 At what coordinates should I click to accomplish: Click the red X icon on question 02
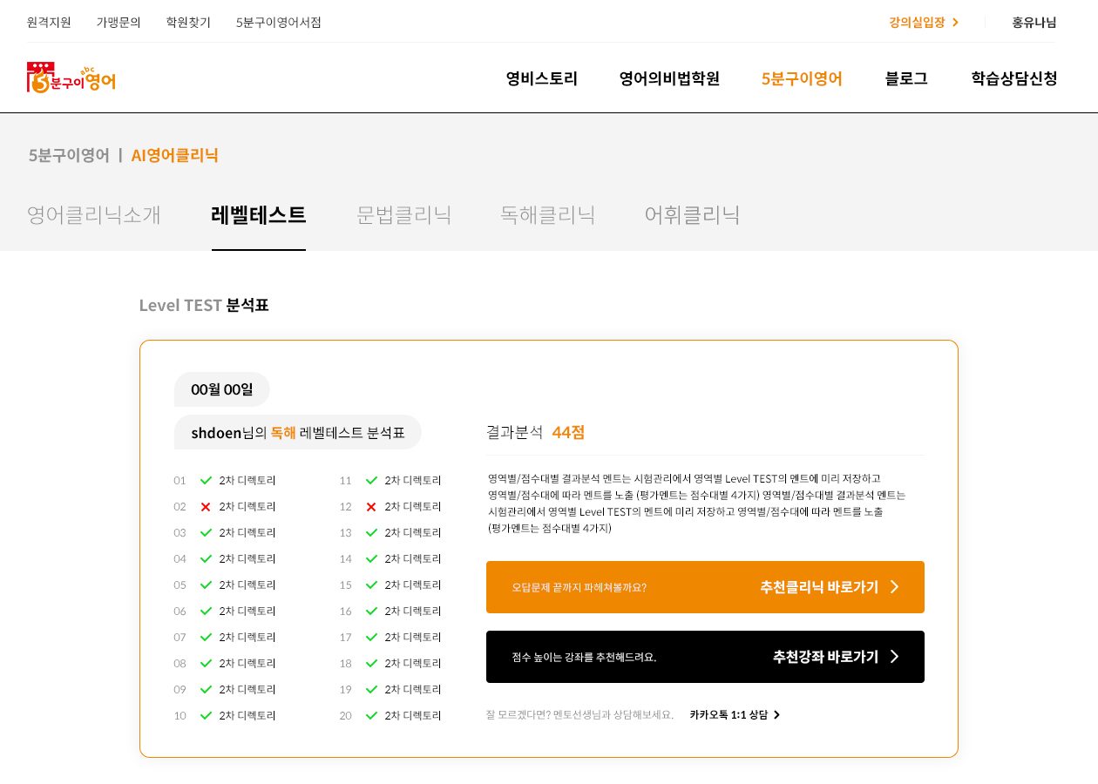[206, 506]
